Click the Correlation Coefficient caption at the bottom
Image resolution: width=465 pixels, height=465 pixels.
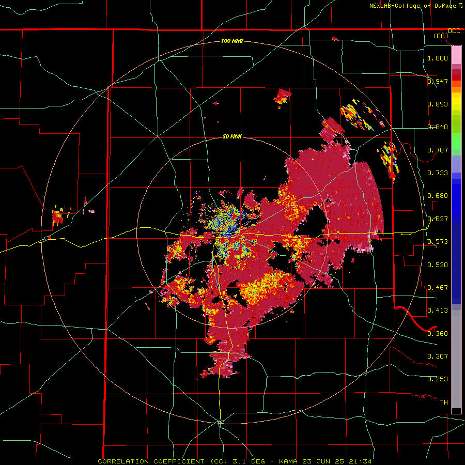pos(235,461)
